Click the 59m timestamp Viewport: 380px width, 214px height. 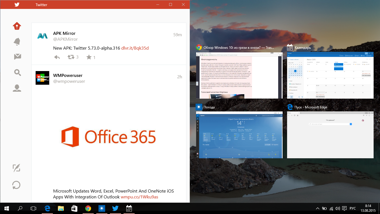pos(177,35)
